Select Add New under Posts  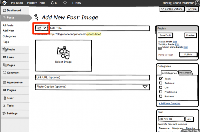coord(8,30)
